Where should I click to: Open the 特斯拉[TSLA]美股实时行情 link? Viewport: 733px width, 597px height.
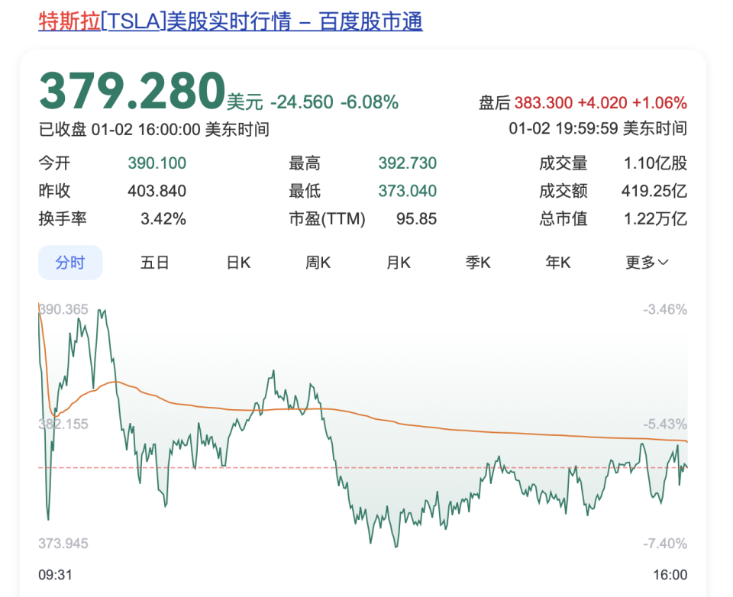click(x=231, y=21)
